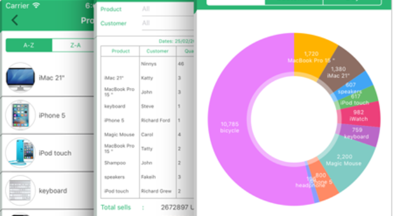Sort by Customer column header
This screenshot has width=393, height=216.
click(x=158, y=51)
